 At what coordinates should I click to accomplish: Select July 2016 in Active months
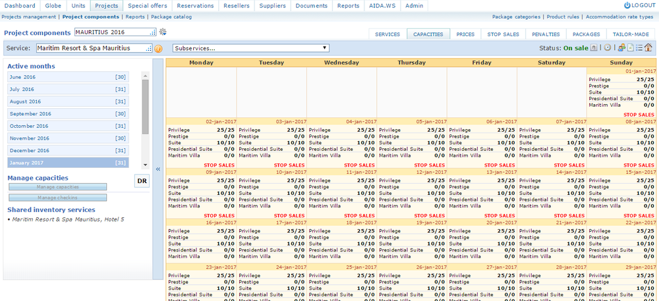[68, 89]
